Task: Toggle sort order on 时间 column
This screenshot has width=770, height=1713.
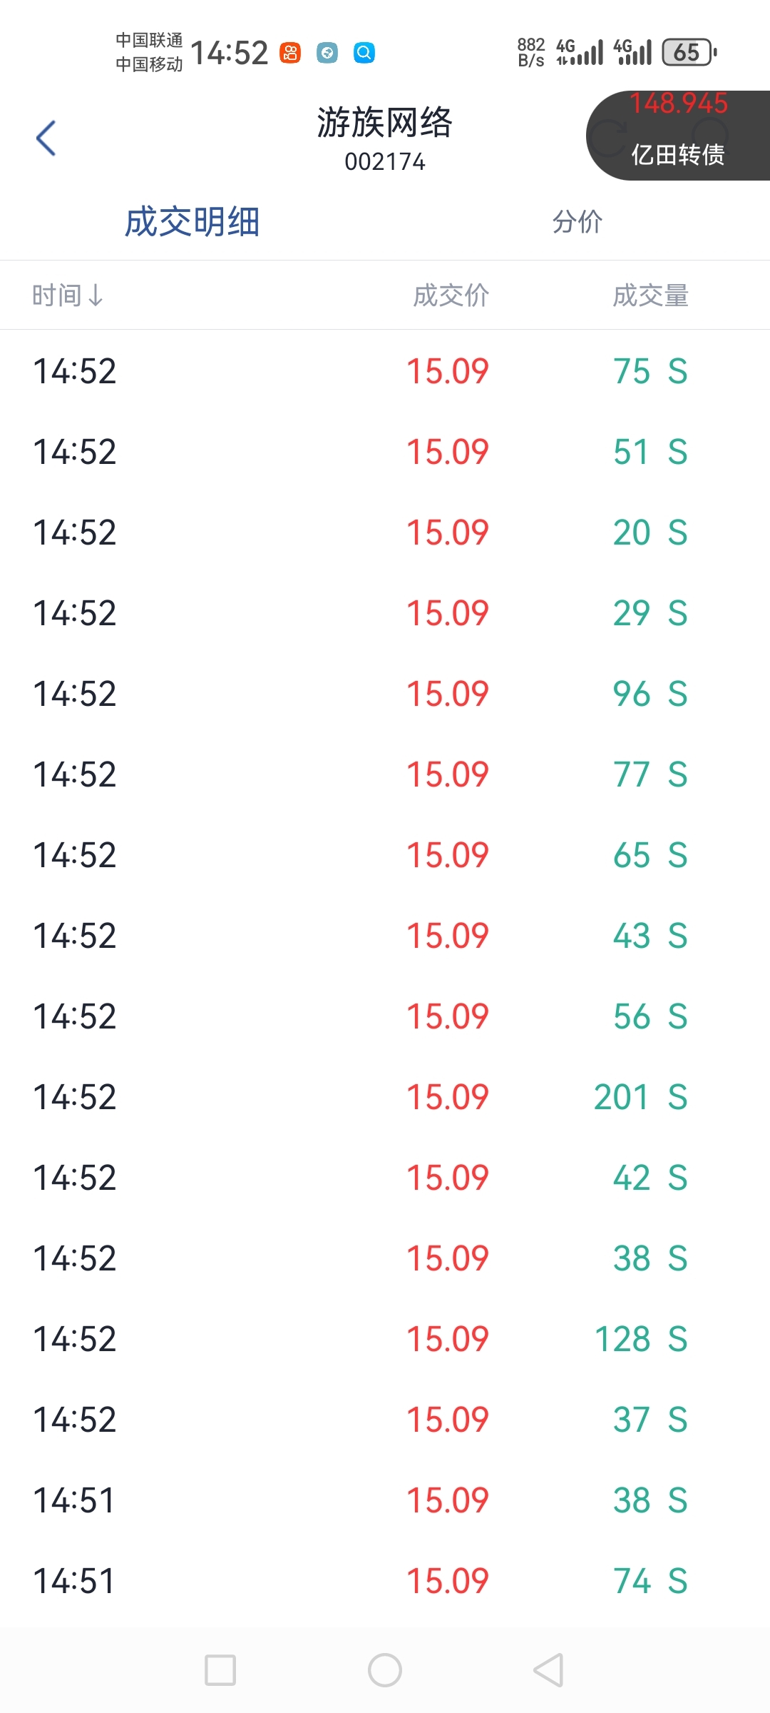Action: (x=68, y=295)
